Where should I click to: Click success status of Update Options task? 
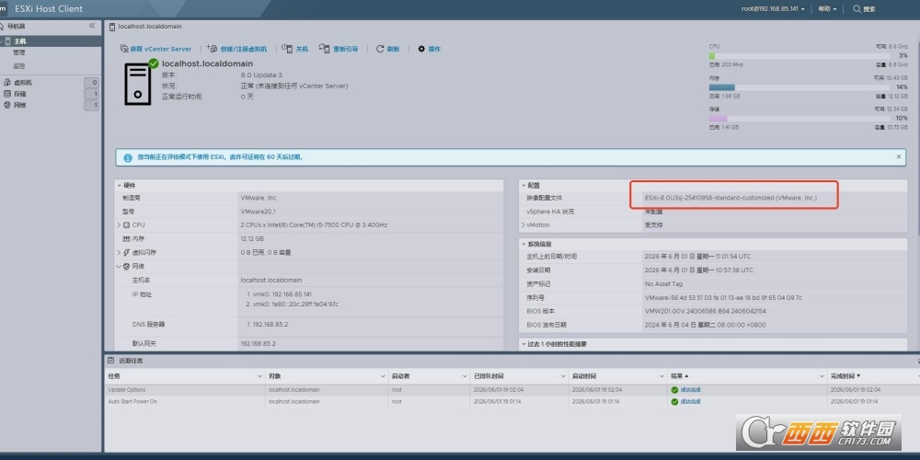pos(686,389)
